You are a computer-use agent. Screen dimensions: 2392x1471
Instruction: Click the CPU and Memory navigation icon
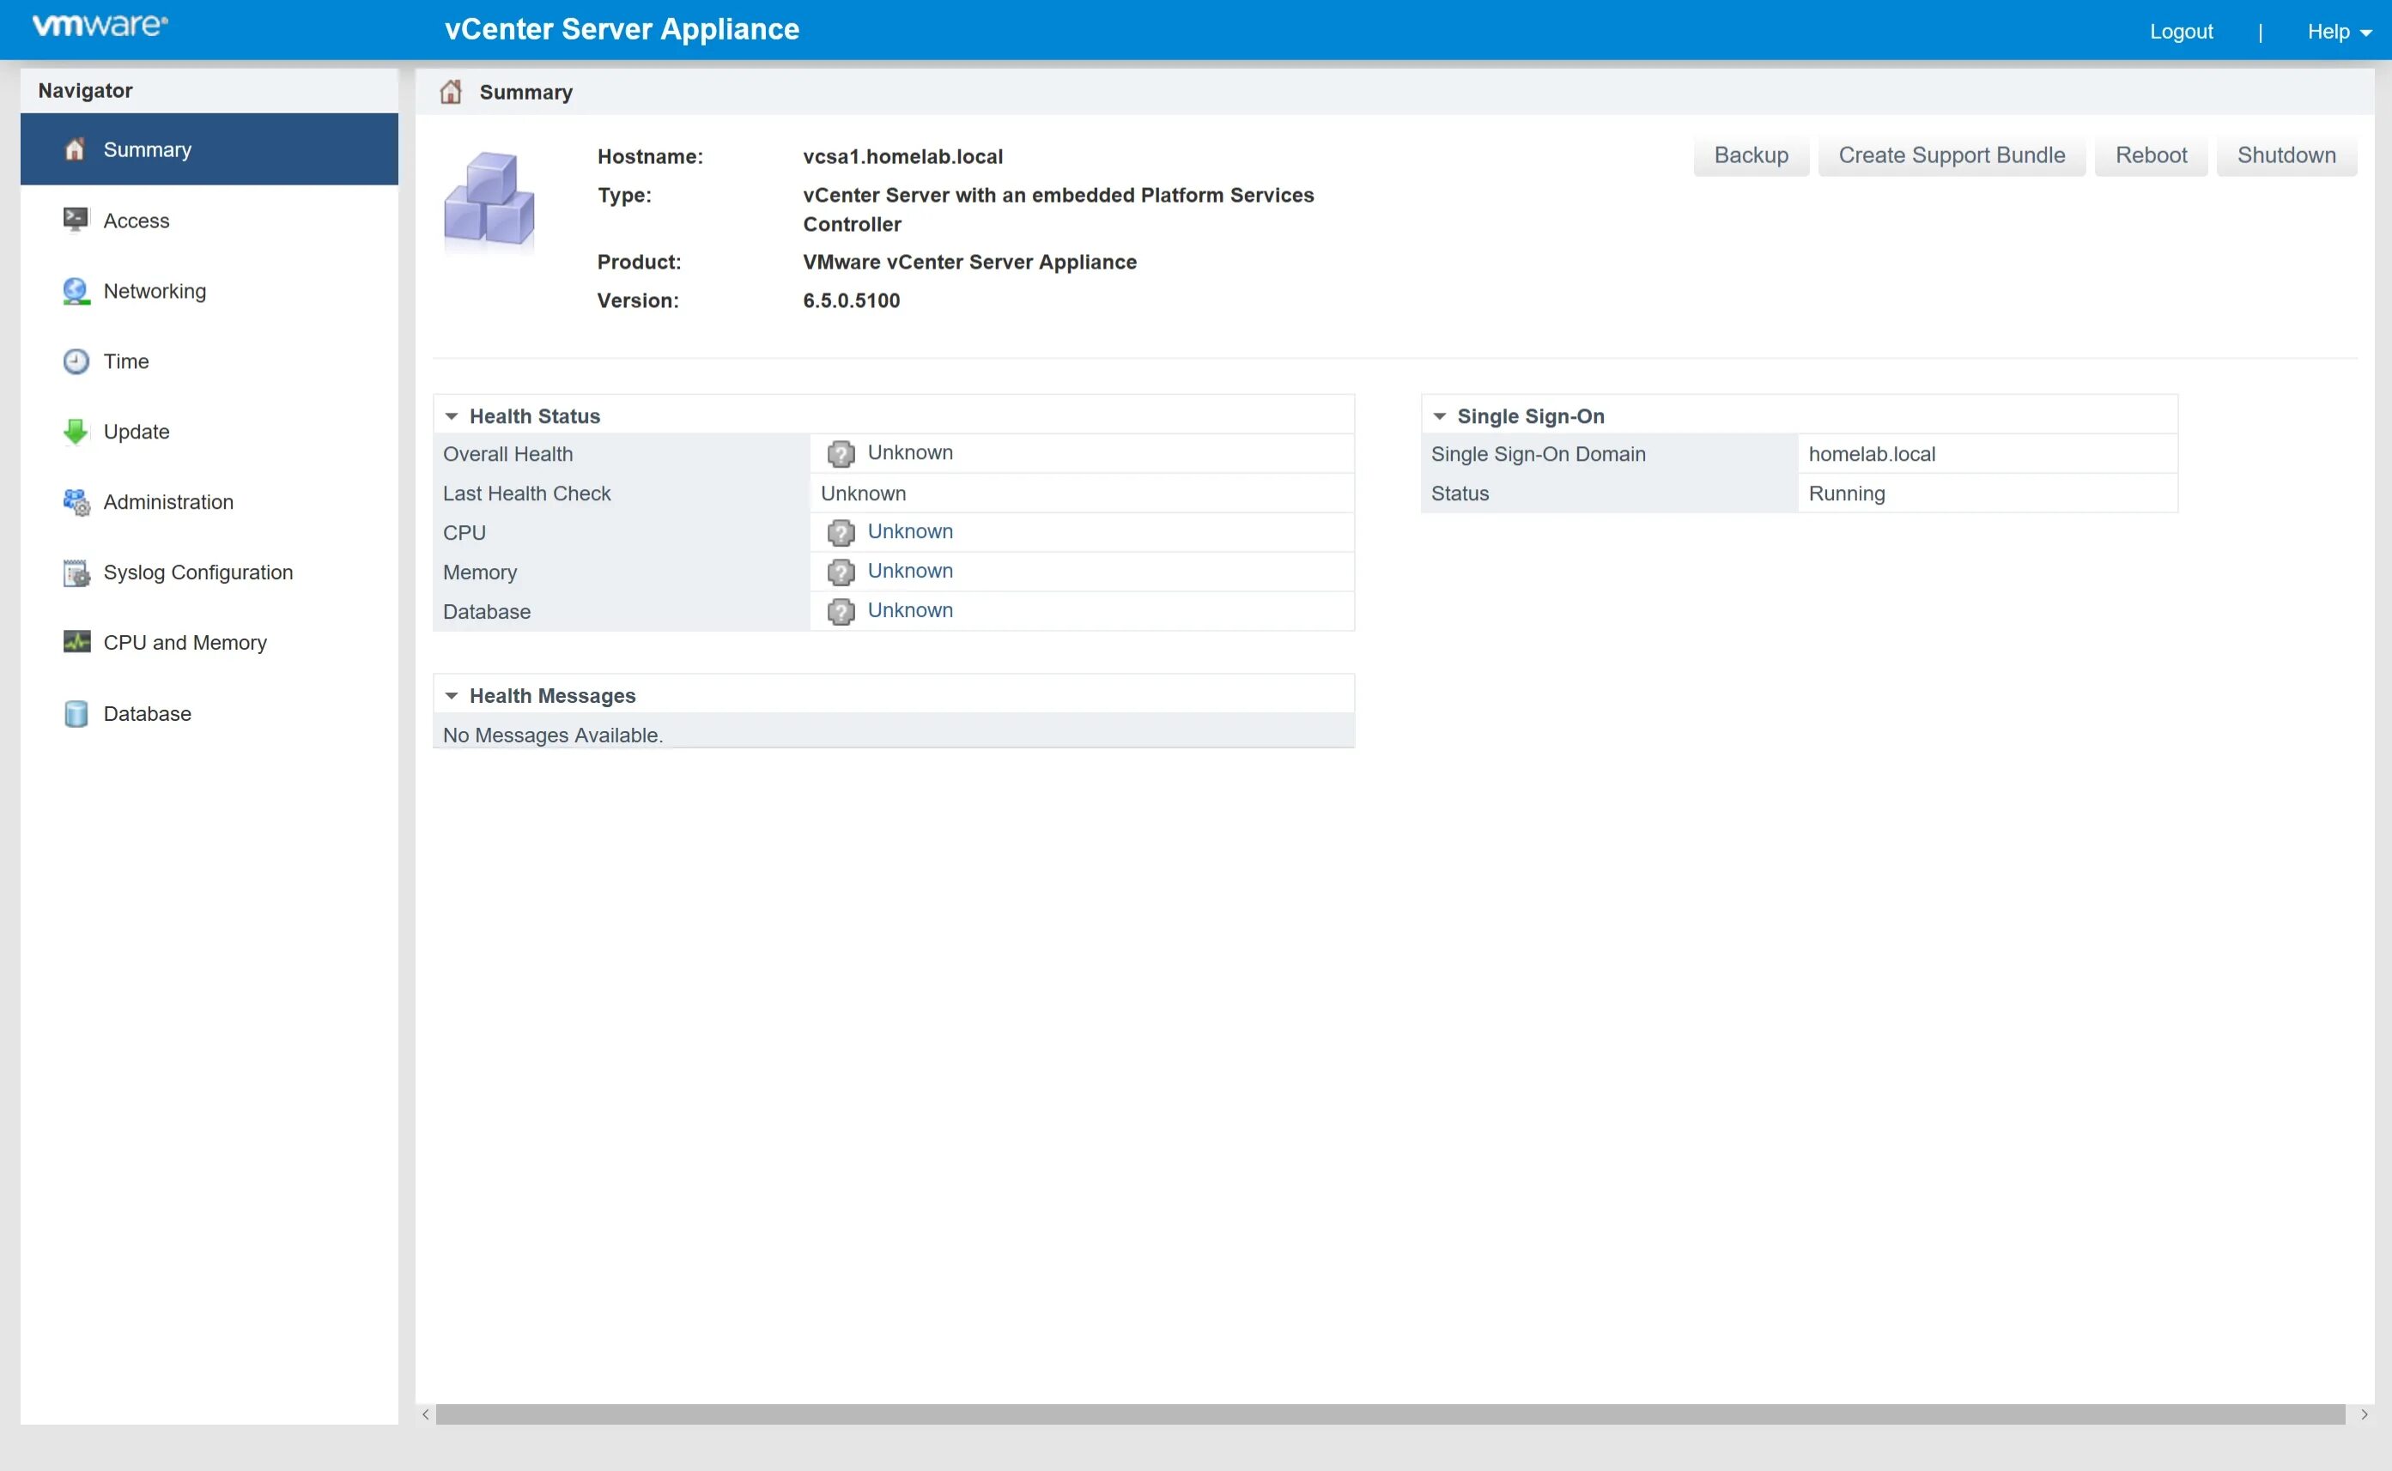(76, 643)
